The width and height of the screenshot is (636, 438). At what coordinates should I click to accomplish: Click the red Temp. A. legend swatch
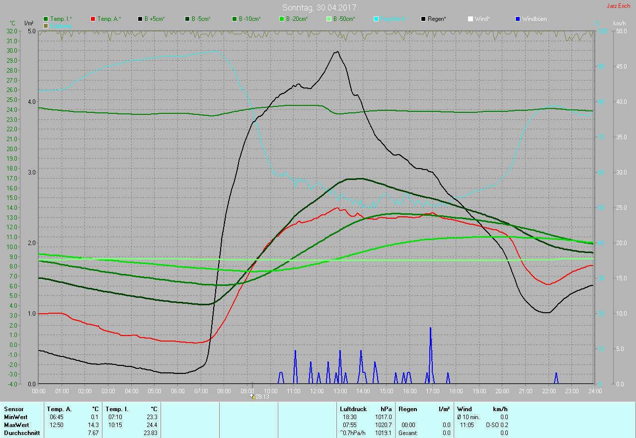(93, 19)
